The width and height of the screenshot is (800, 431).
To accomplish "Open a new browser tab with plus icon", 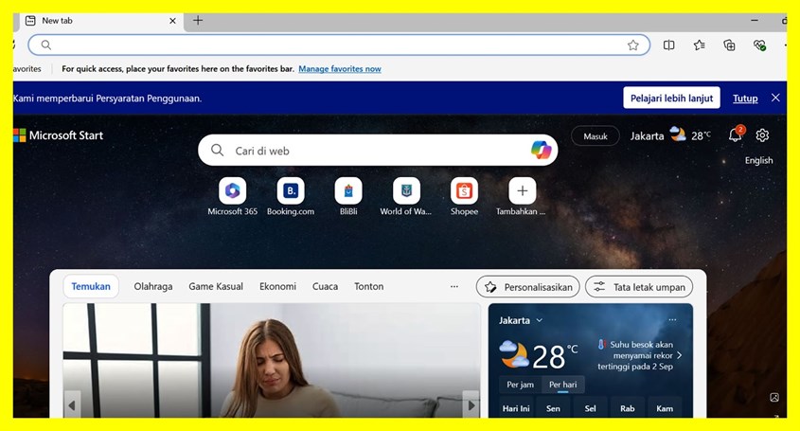I will pos(198,21).
